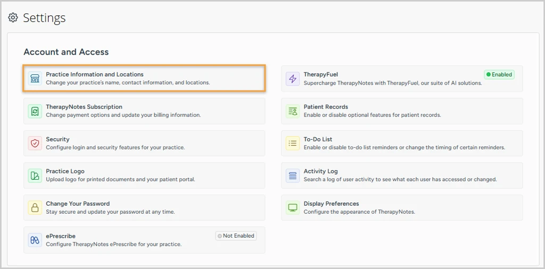Open Activity Log title link

click(320, 172)
